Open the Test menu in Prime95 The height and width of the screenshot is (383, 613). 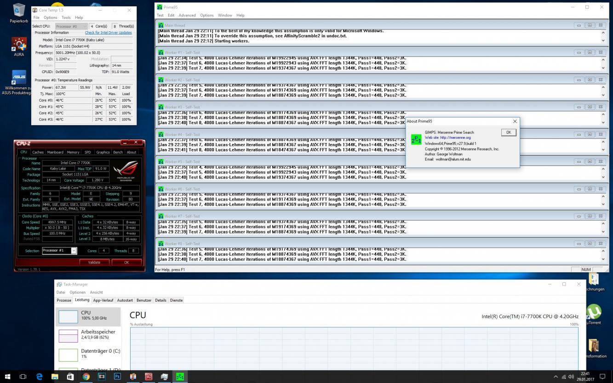160,15
